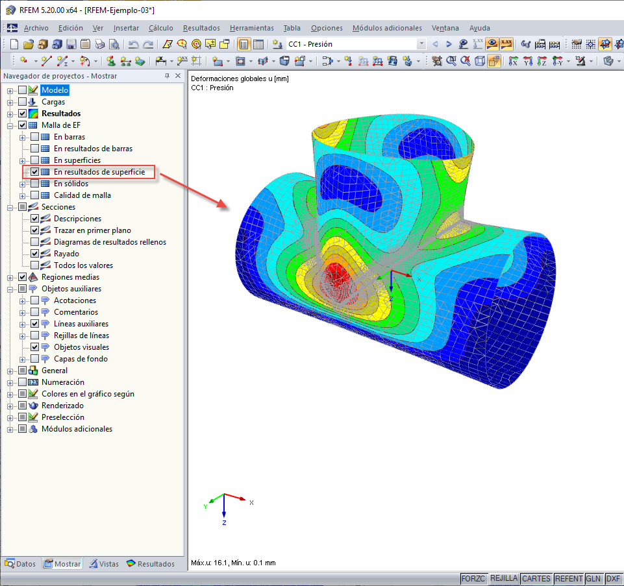Undo the last action
The height and width of the screenshot is (586, 624).
tap(133, 44)
